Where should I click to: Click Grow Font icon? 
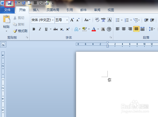pyautogui.click(x=72, y=20)
